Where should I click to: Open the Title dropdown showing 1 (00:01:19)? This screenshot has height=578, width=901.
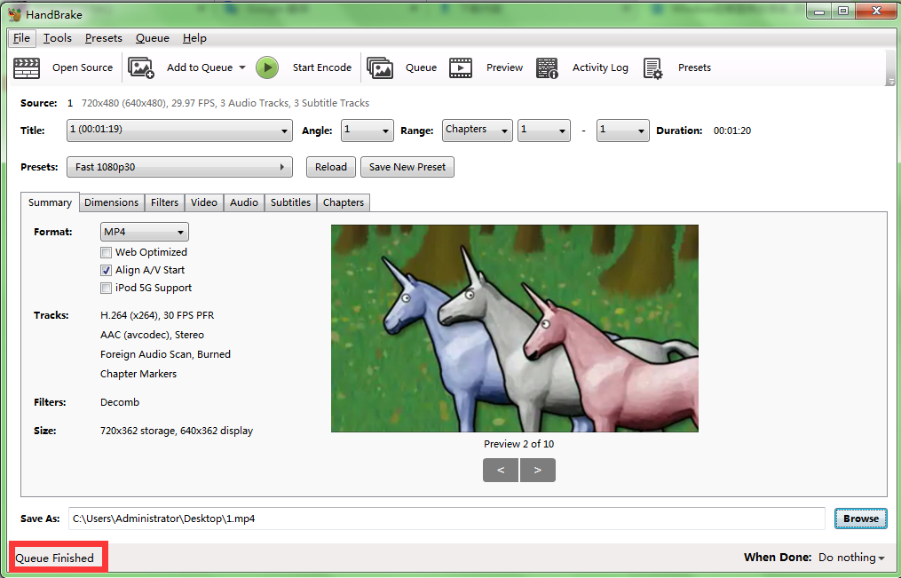(x=179, y=131)
